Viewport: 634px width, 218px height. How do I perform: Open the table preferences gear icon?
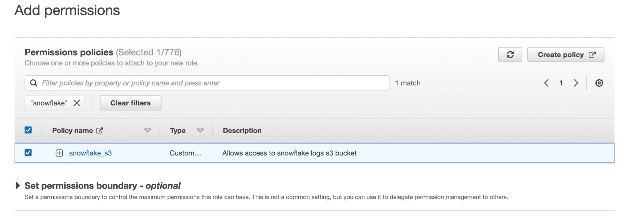pyautogui.click(x=599, y=83)
